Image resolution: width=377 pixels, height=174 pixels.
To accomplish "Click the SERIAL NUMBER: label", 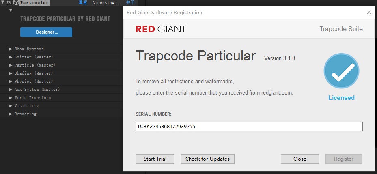I will click(153, 114).
